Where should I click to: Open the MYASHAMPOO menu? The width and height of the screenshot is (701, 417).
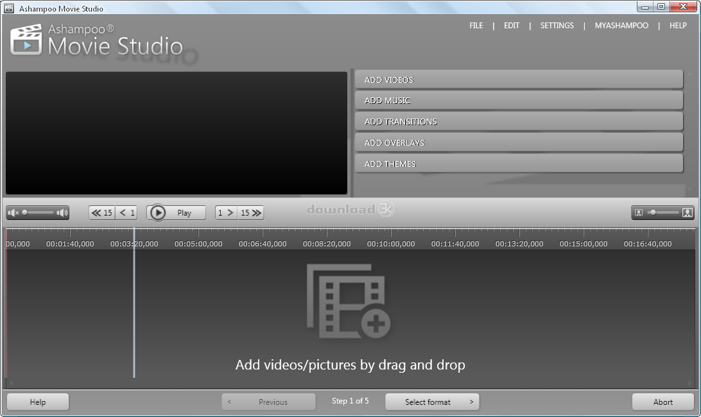621,26
